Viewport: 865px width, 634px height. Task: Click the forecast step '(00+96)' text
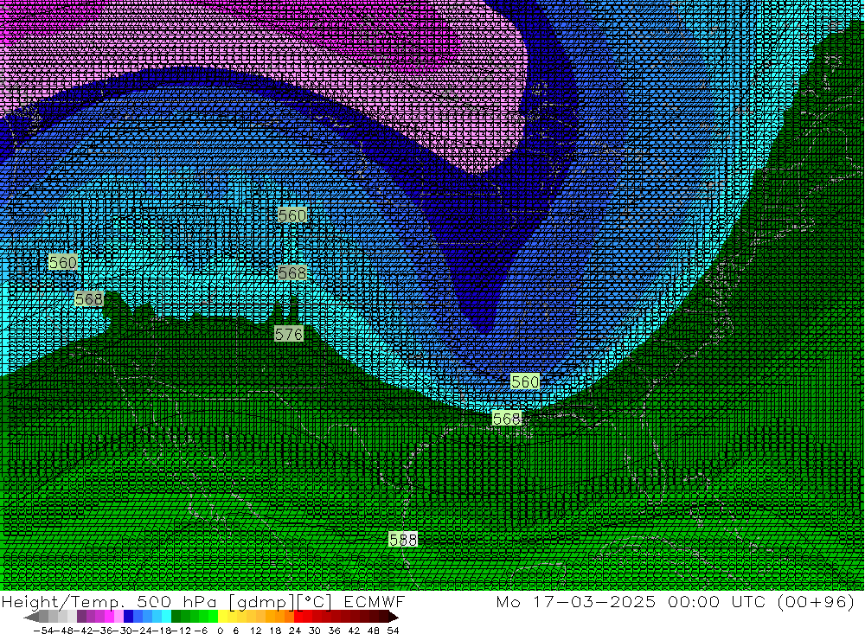coord(816,601)
